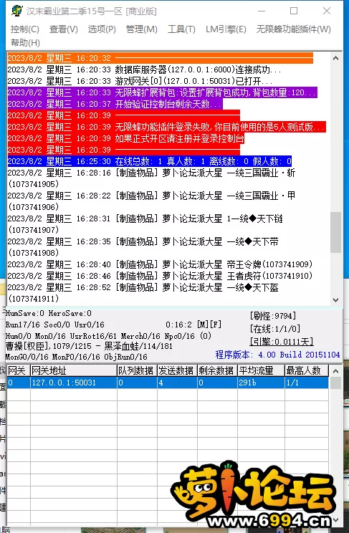
Task: Click the log panel scrollbar thumb
Action: (x=335, y=232)
